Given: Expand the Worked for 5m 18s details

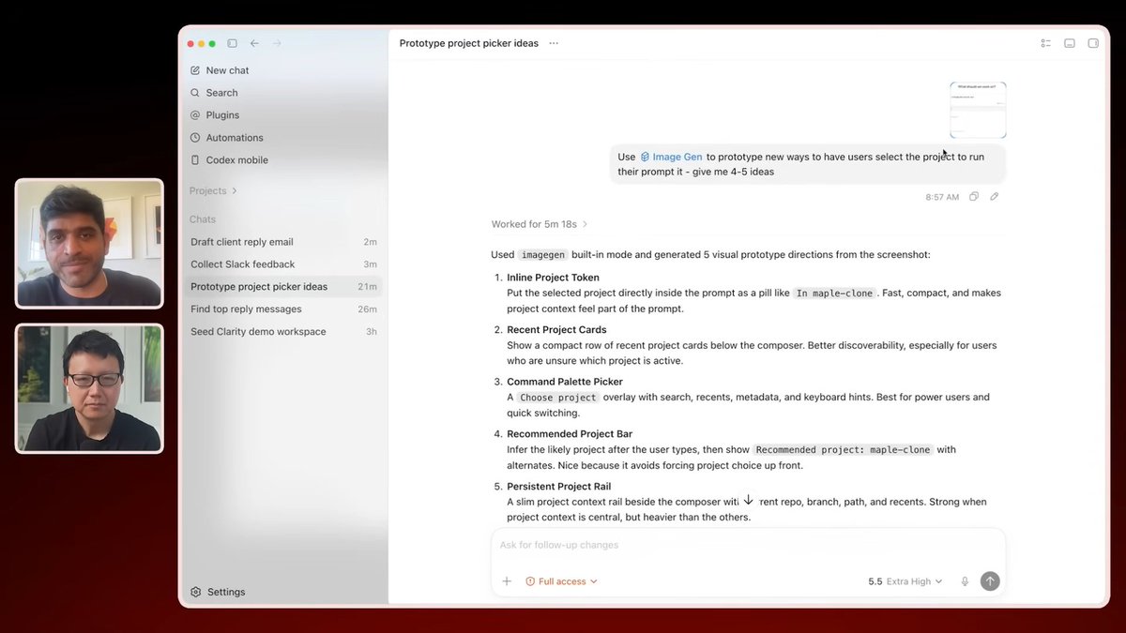Looking at the screenshot, I should coord(540,224).
